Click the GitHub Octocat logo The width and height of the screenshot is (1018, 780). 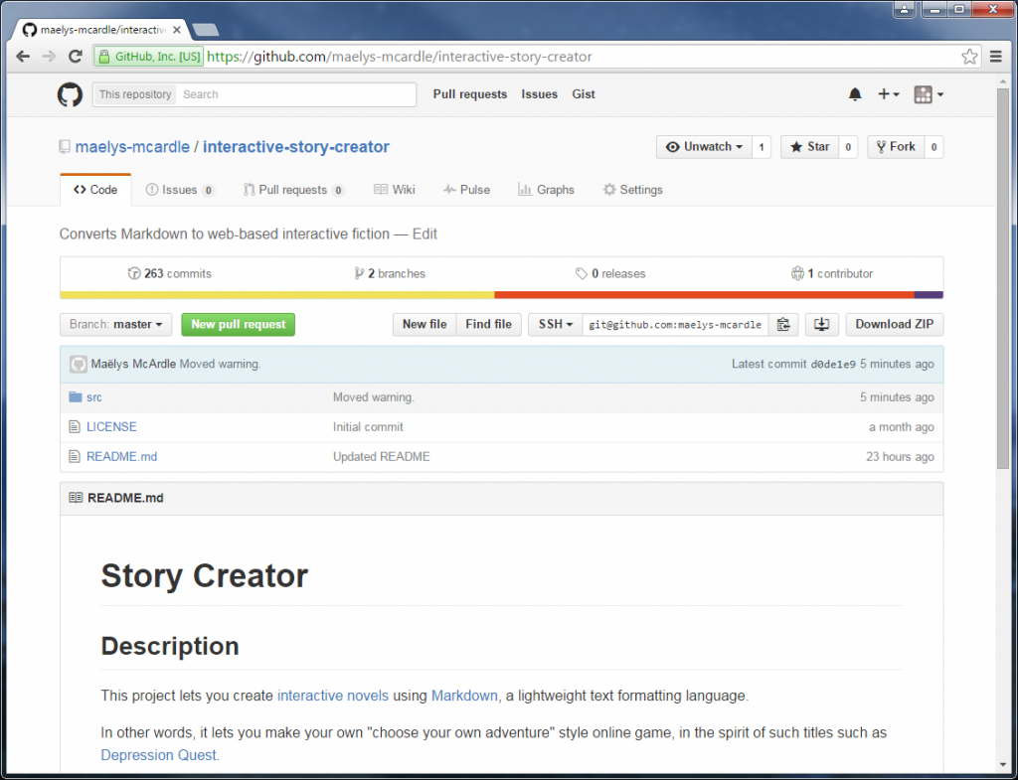coord(70,94)
